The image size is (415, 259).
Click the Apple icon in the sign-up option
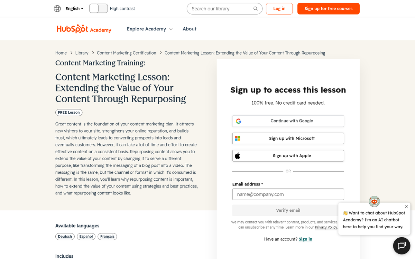(237, 155)
